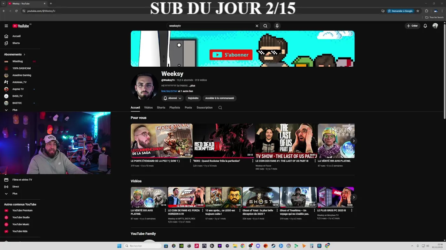Open Direct in the sidebar
Screen dimensions: 446x250
click(x=12, y=186)
